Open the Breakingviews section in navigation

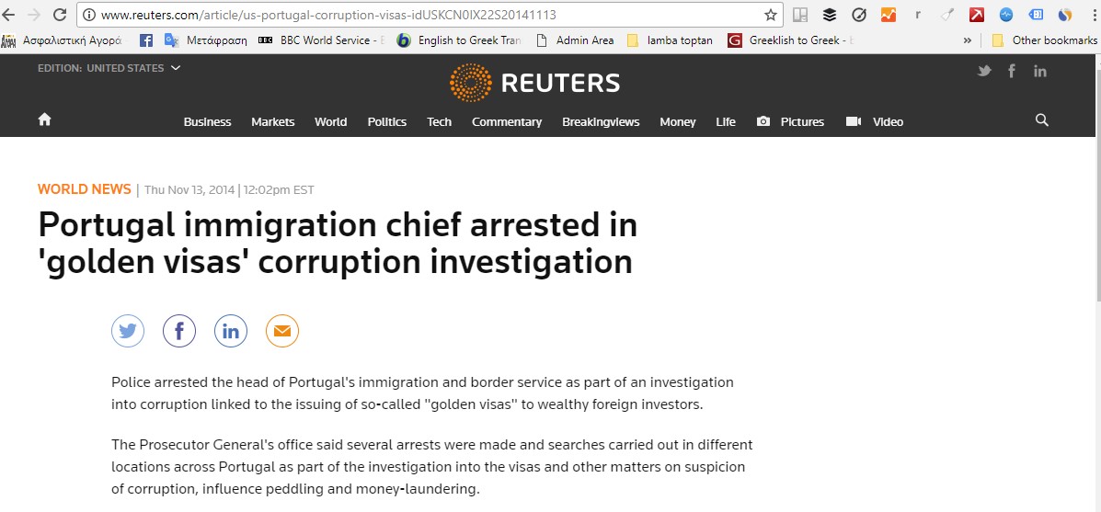601,122
